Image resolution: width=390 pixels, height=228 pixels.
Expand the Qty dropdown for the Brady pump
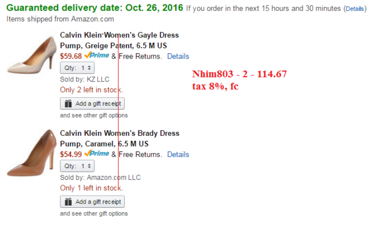tap(77, 166)
